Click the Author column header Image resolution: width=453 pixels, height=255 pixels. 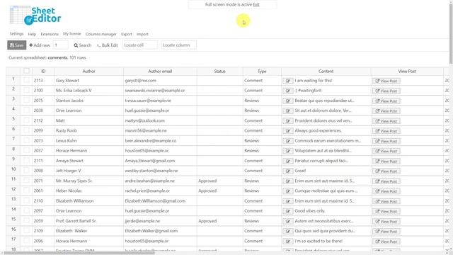click(88, 71)
